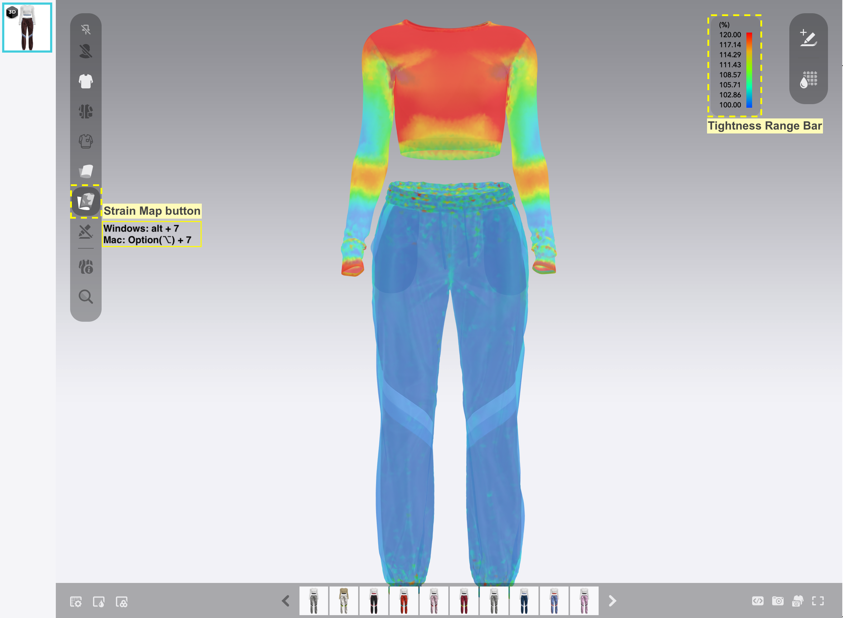Image resolution: width=843 pixels, height=618 pixels.
Task: Toggle the pin-avatar icon at toolbar top
Action: [x=86, y=30]
